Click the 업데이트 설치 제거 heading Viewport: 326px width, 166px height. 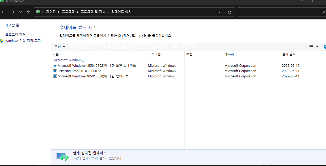coord(78,27)
